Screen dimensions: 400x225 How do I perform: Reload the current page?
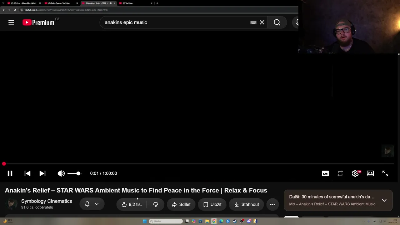point(15,10)
